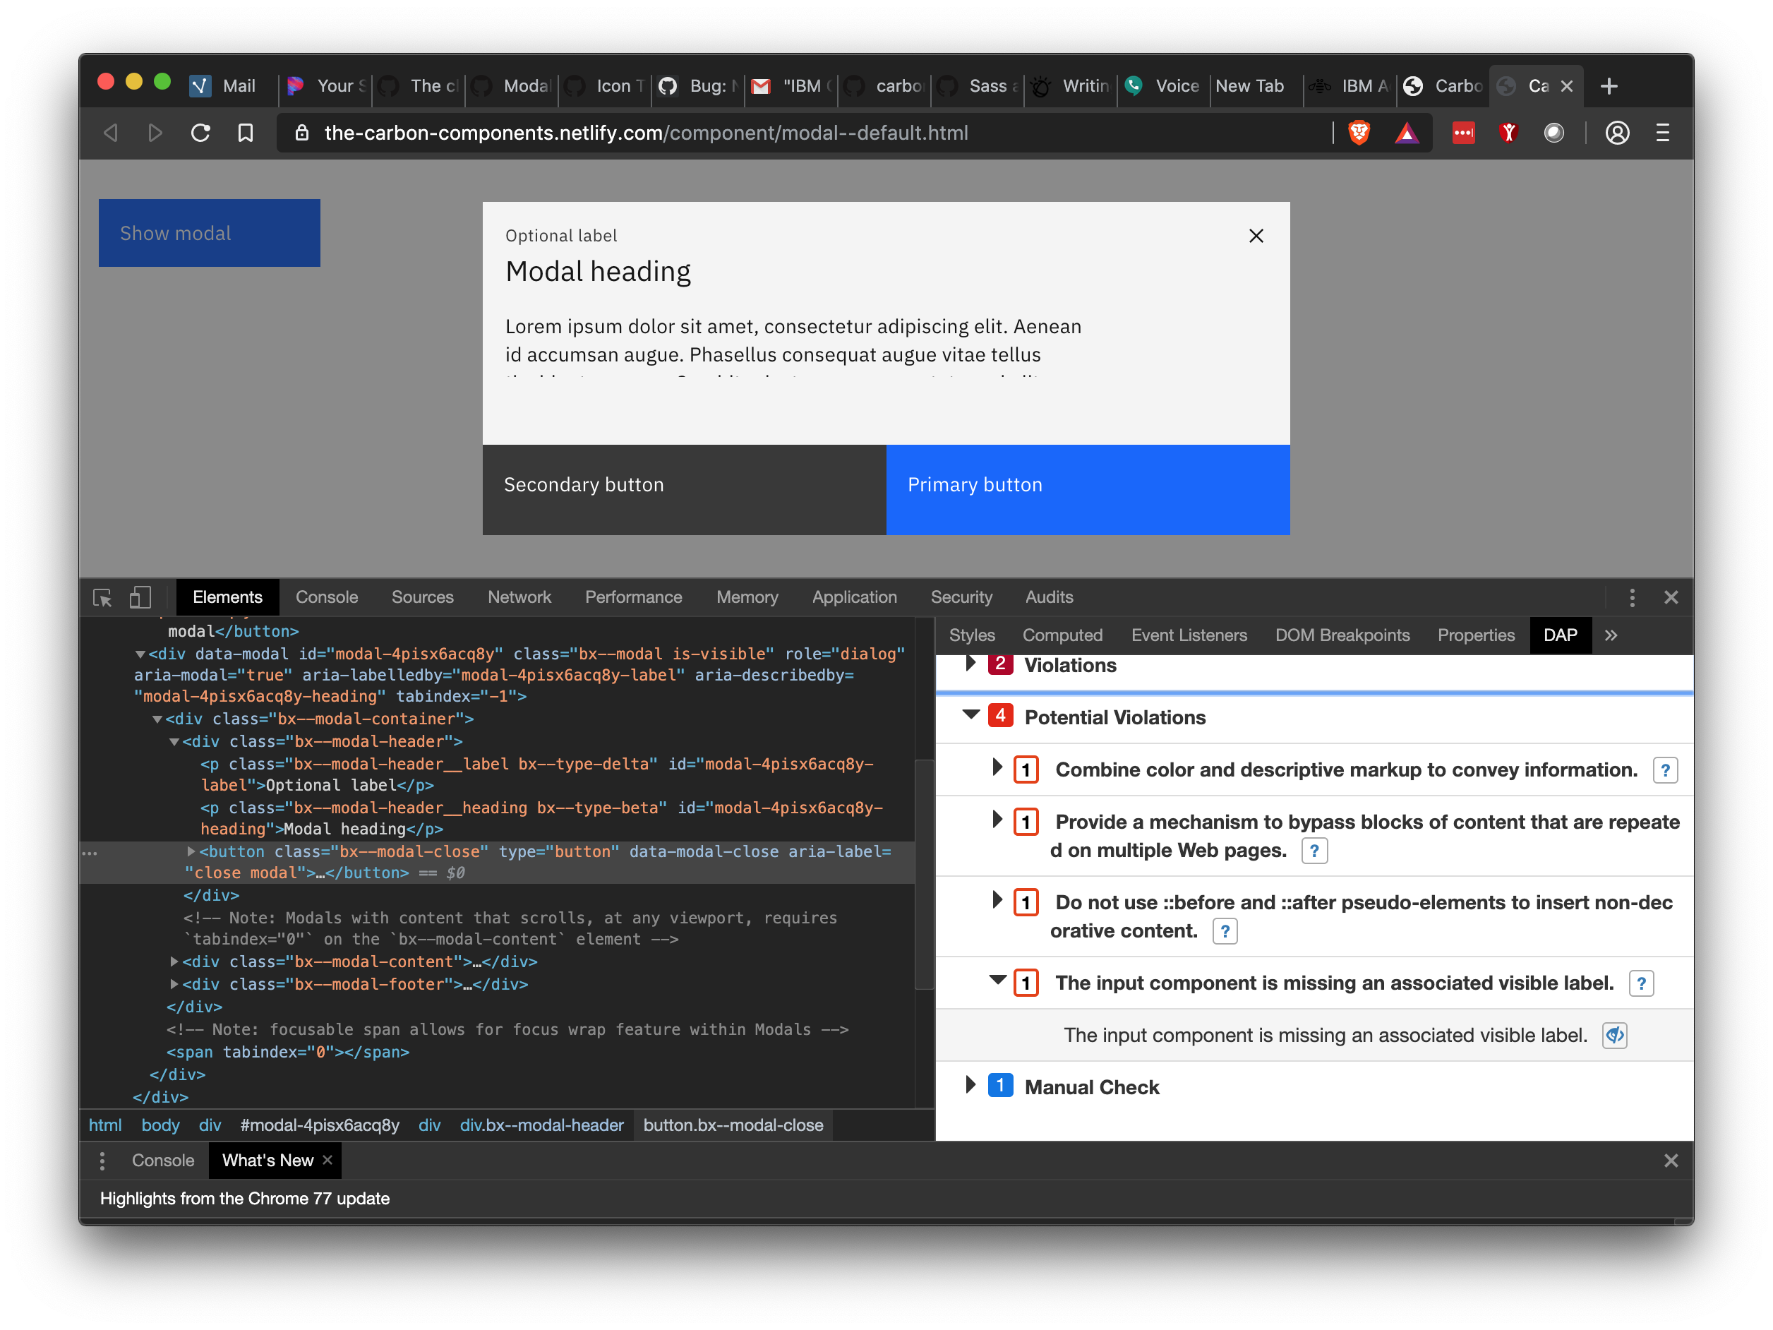
Task: Reload the page with the refresh icon
Action: coord(200,132)
